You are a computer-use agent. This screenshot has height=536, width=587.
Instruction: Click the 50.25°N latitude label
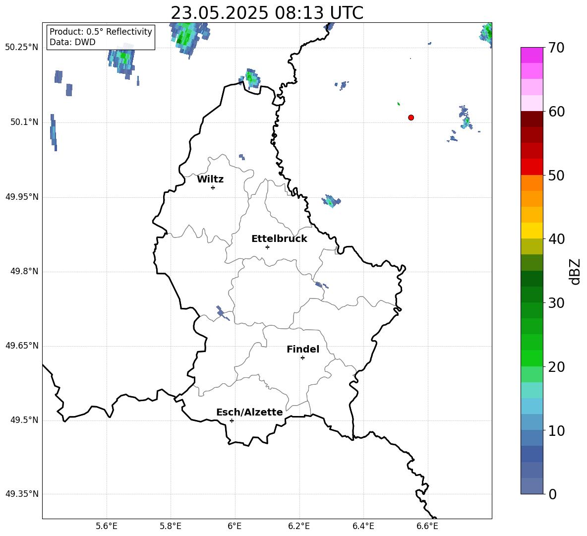[x=22, y=48]
